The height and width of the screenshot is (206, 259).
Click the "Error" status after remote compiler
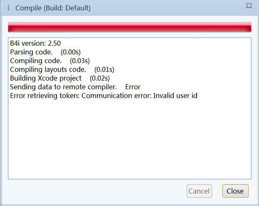[x=133, y=87]
